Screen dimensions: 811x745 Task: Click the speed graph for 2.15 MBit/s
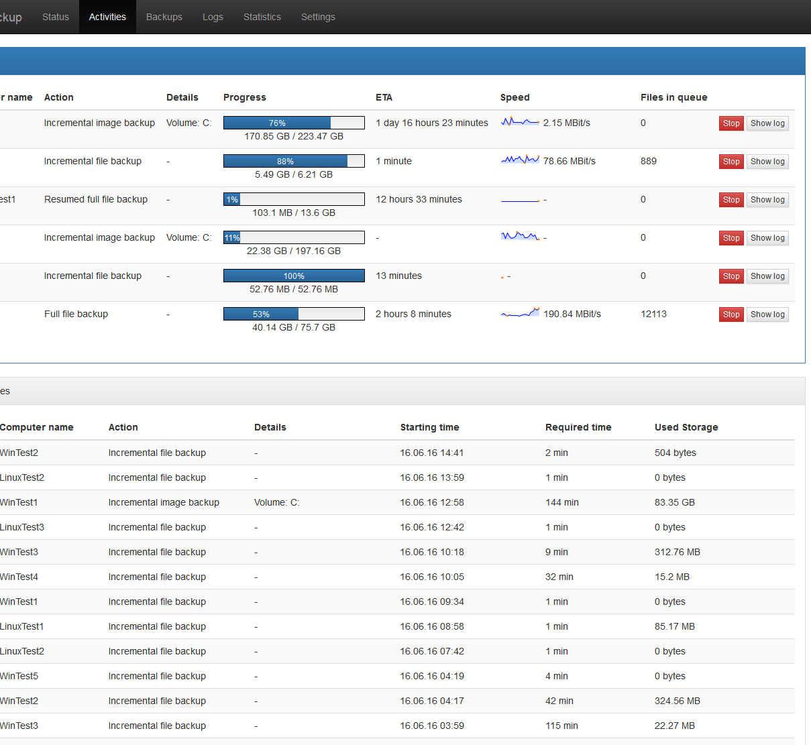pyautogui.click(x=520, y=122)
